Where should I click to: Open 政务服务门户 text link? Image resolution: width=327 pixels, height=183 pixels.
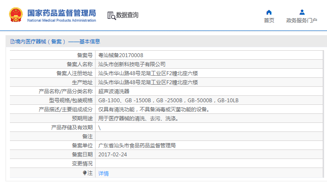click(302, 20)
